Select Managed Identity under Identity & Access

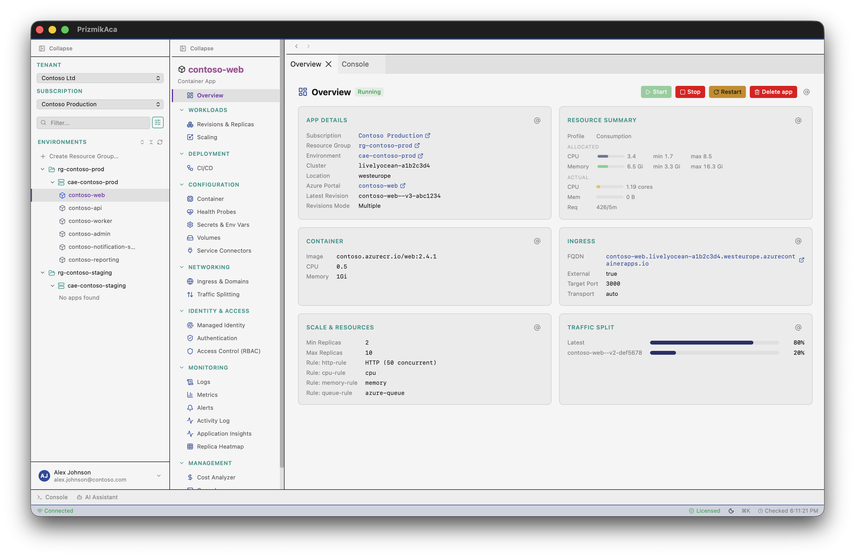pos(221,325)
